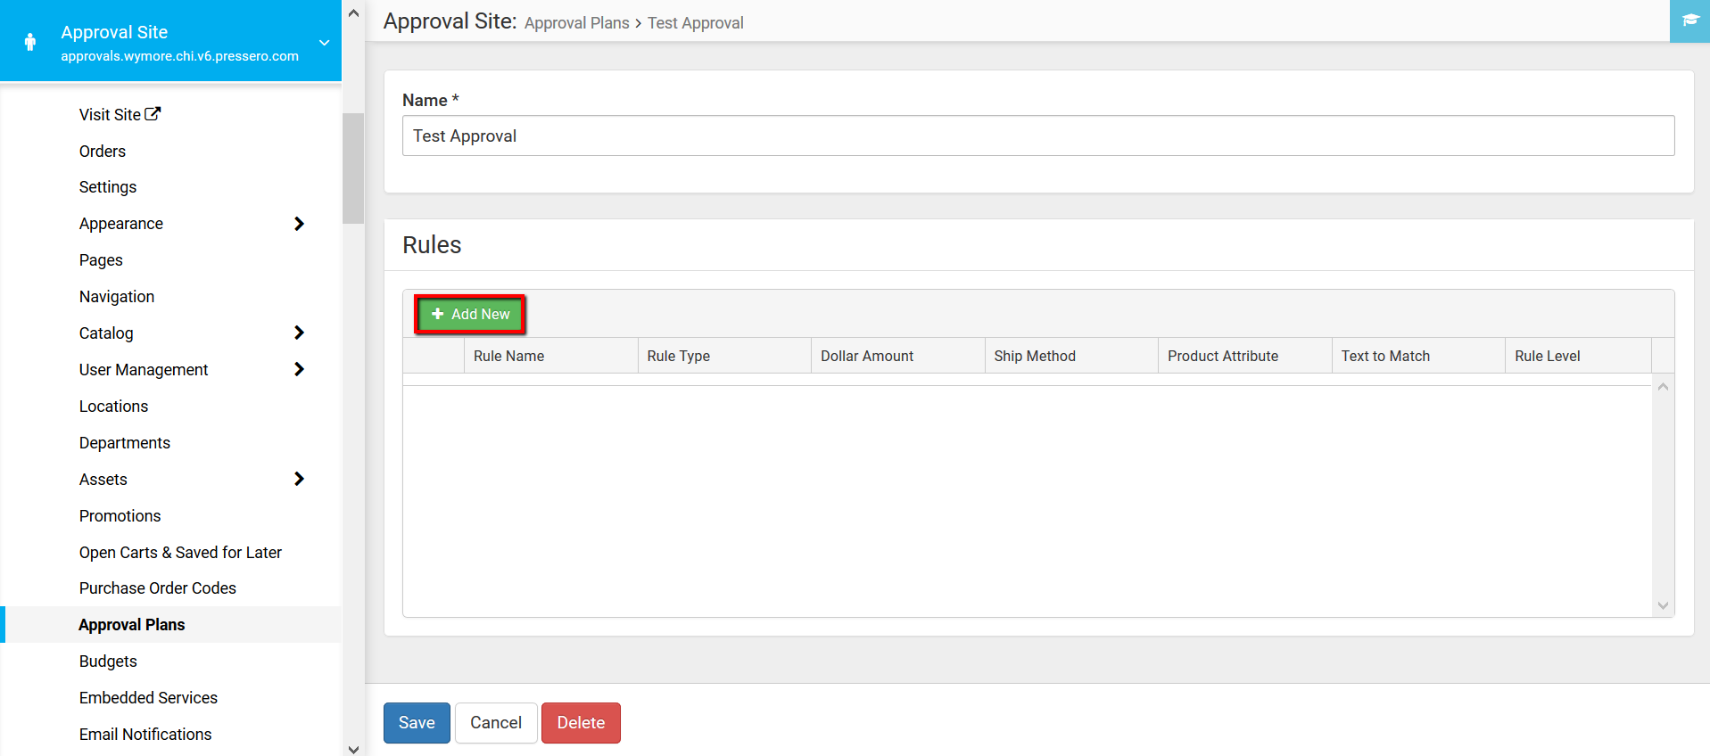The height and width of the screenshot is (756, 1710).
Task: Click the Cancel button
Action: click(496, 723)
